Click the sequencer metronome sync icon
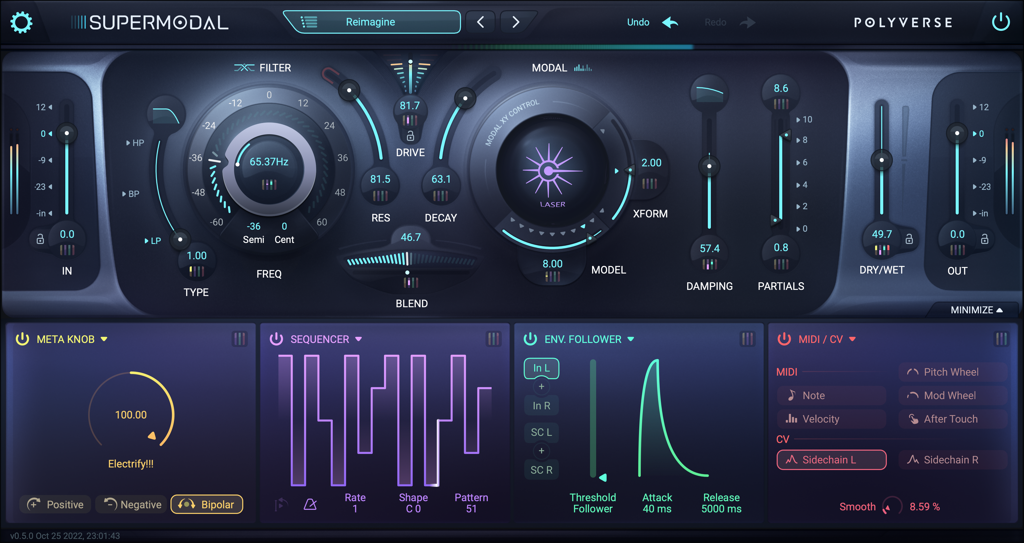1024x543 pixels. coord(310,504)
